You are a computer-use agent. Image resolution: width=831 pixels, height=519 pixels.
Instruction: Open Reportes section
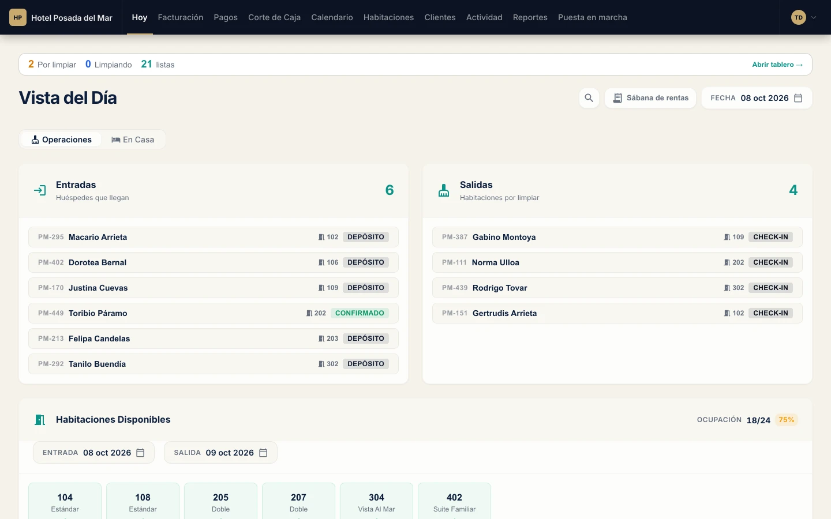(530, 17)
